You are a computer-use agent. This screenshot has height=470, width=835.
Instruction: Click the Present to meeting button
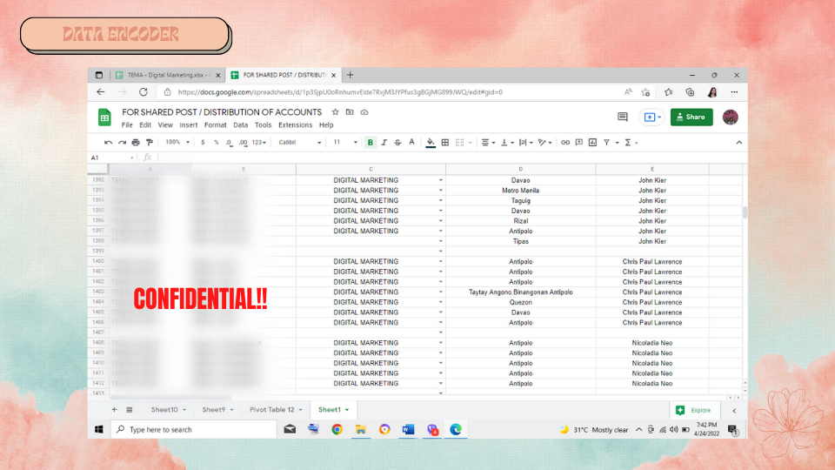[651, 117]
